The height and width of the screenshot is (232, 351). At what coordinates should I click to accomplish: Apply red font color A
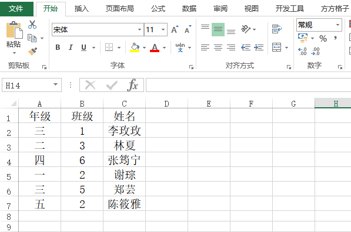[155, 47]
